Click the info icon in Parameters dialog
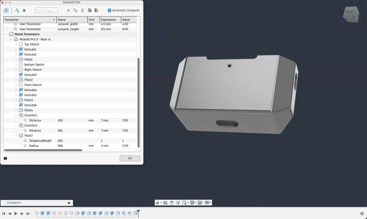This screenshot has height=219, width=367. (x=5, y=158)
